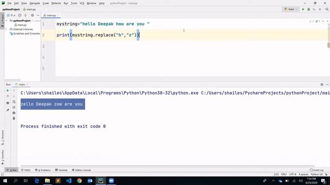Open the VCS menu

coord(82,3)
